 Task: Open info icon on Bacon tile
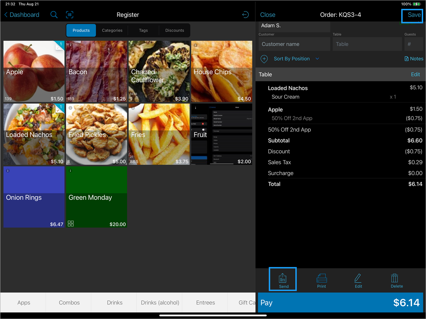pyautogui.click(x=70, y=45)
